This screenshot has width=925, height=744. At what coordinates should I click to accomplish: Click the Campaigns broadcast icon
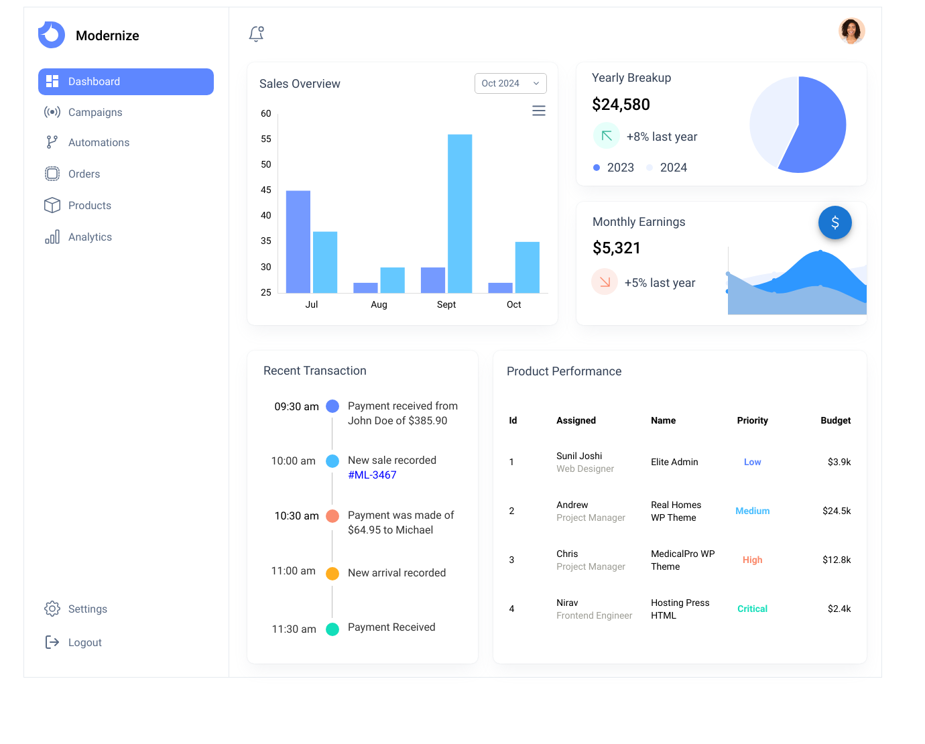(52, 112)
